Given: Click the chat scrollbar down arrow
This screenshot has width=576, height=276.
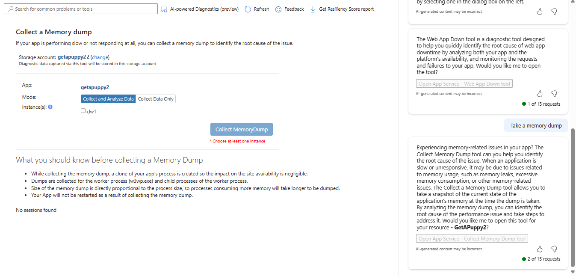Looking at the screenshot, I should pos(573,272).
